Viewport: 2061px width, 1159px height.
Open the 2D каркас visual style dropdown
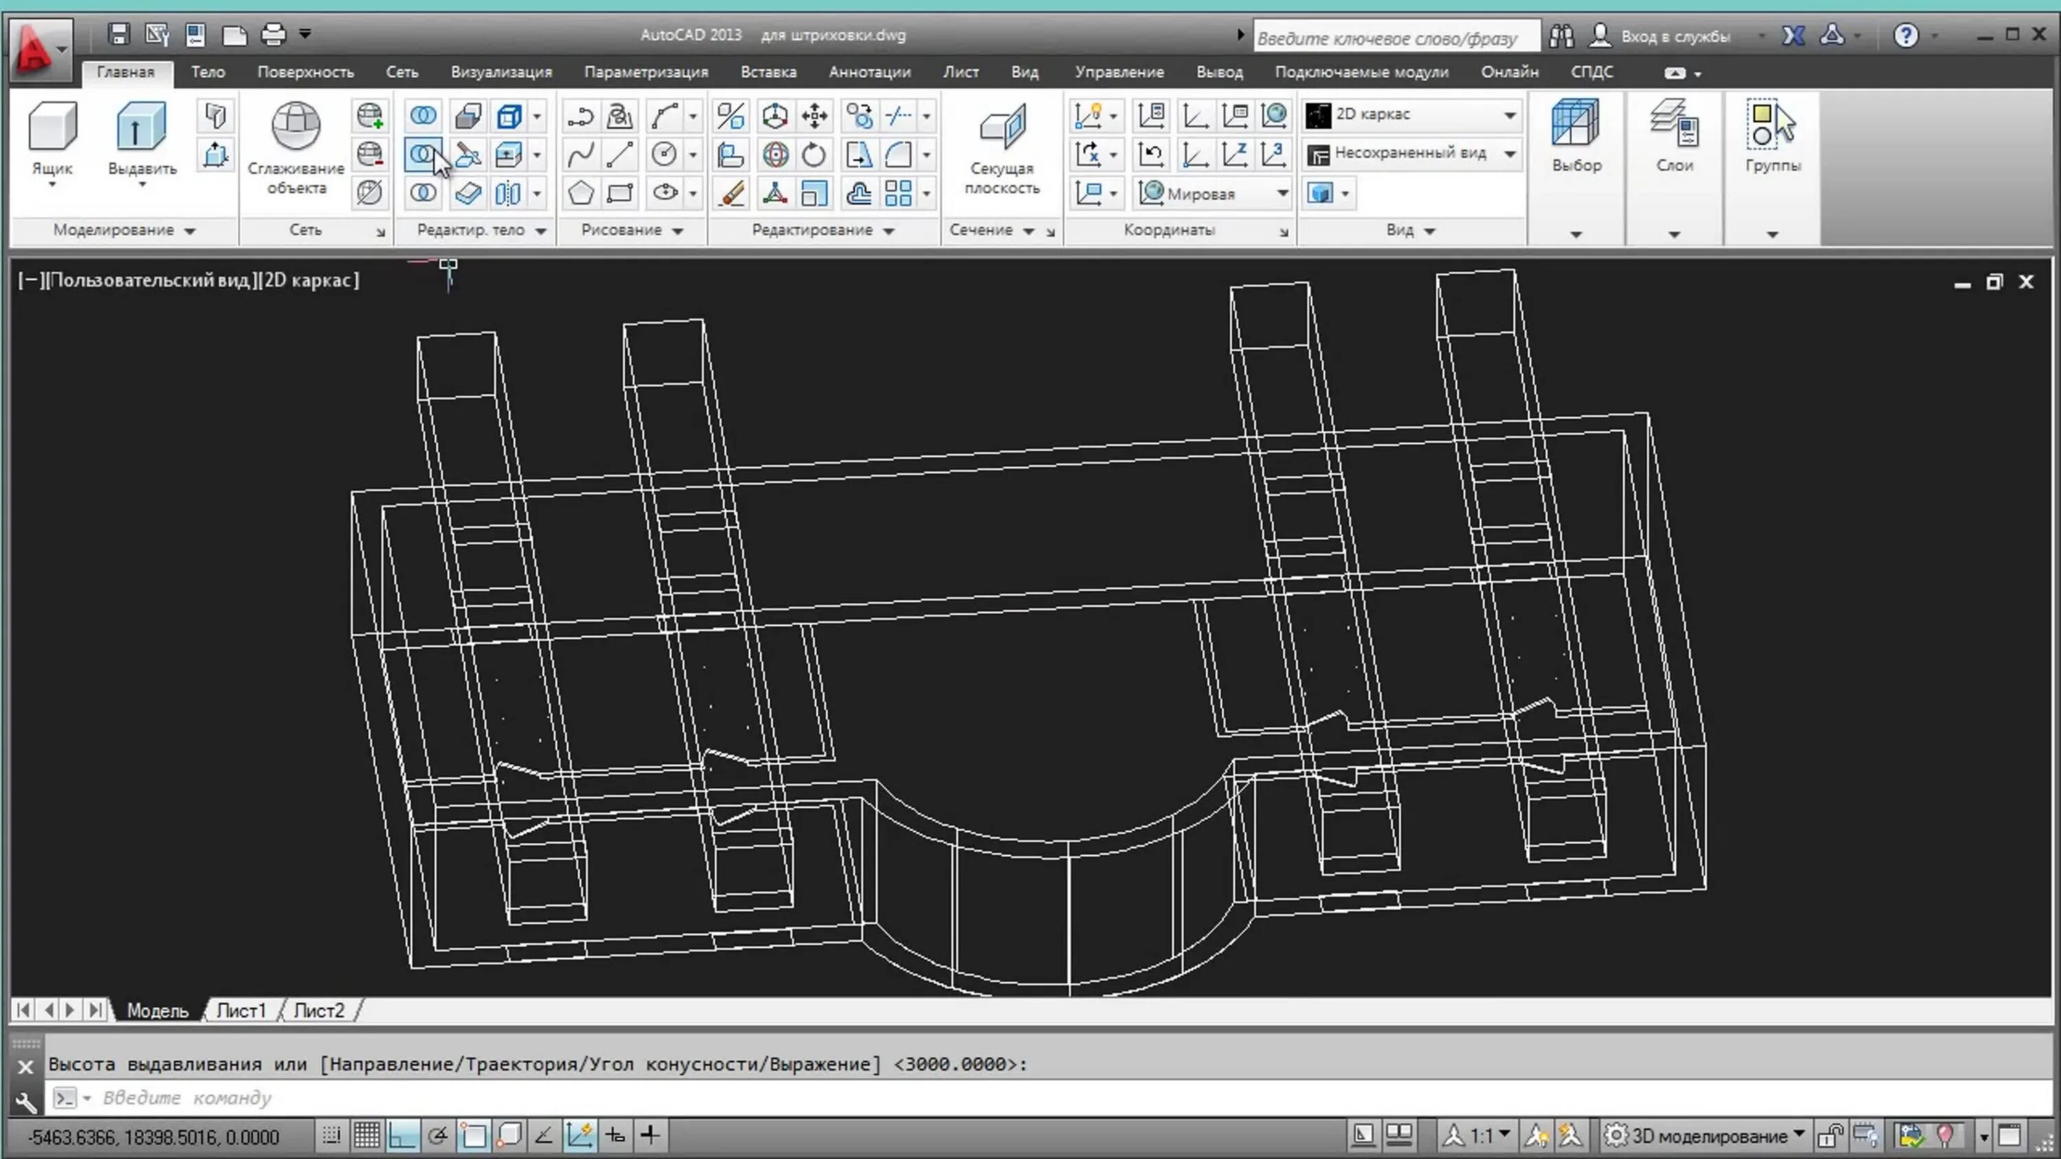point(1508,115)
